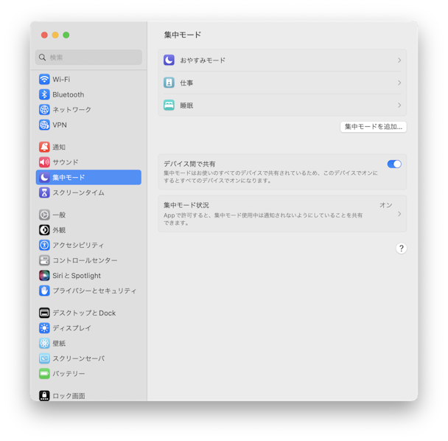
Task: Click 集中モードを追加… button
Action: pos(374,127)
